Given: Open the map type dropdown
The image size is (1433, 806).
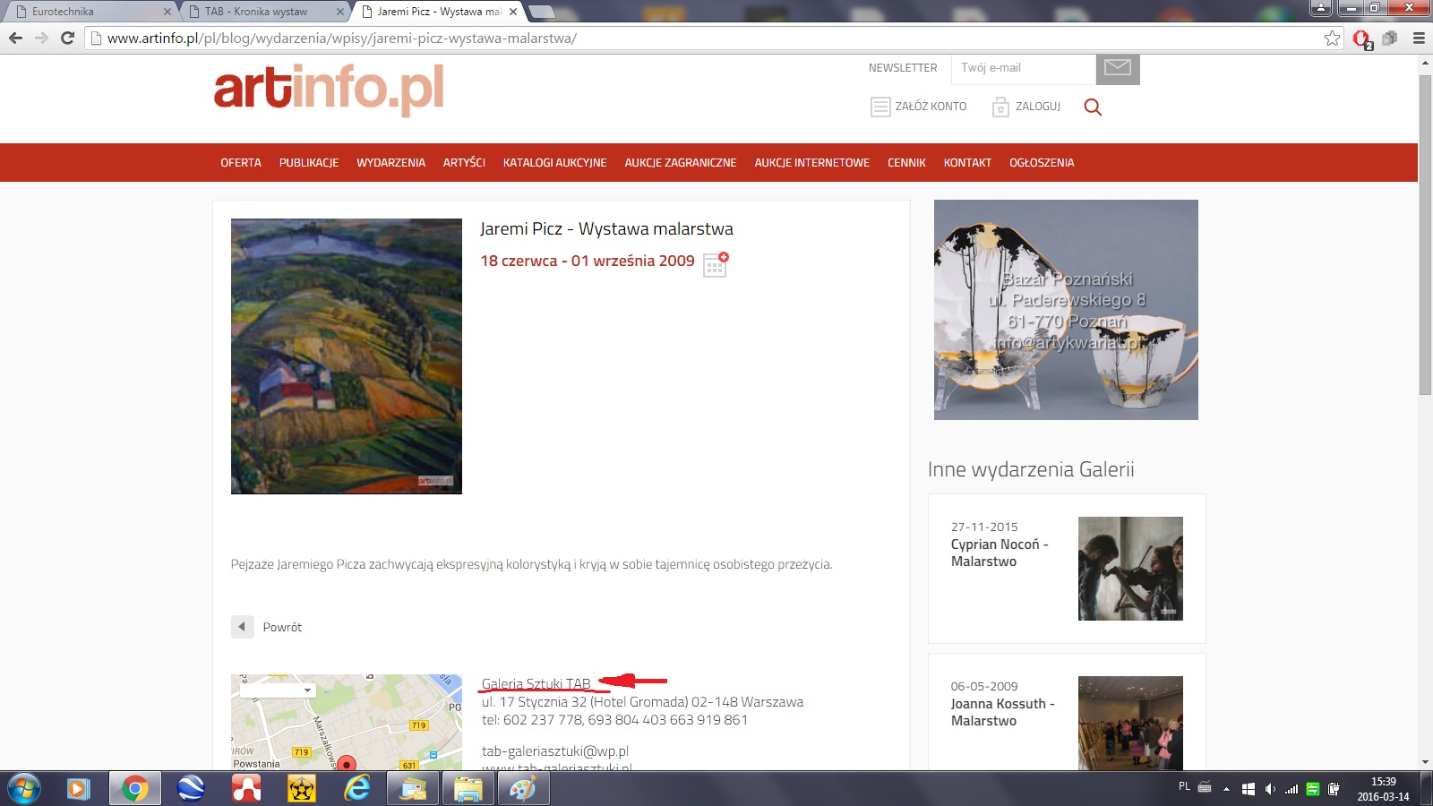Looking at the screenshot, I should tap(278, 690).
